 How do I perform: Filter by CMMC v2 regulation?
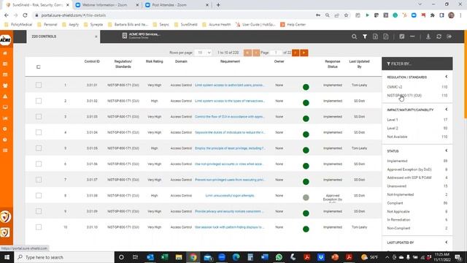coord(395,87)
